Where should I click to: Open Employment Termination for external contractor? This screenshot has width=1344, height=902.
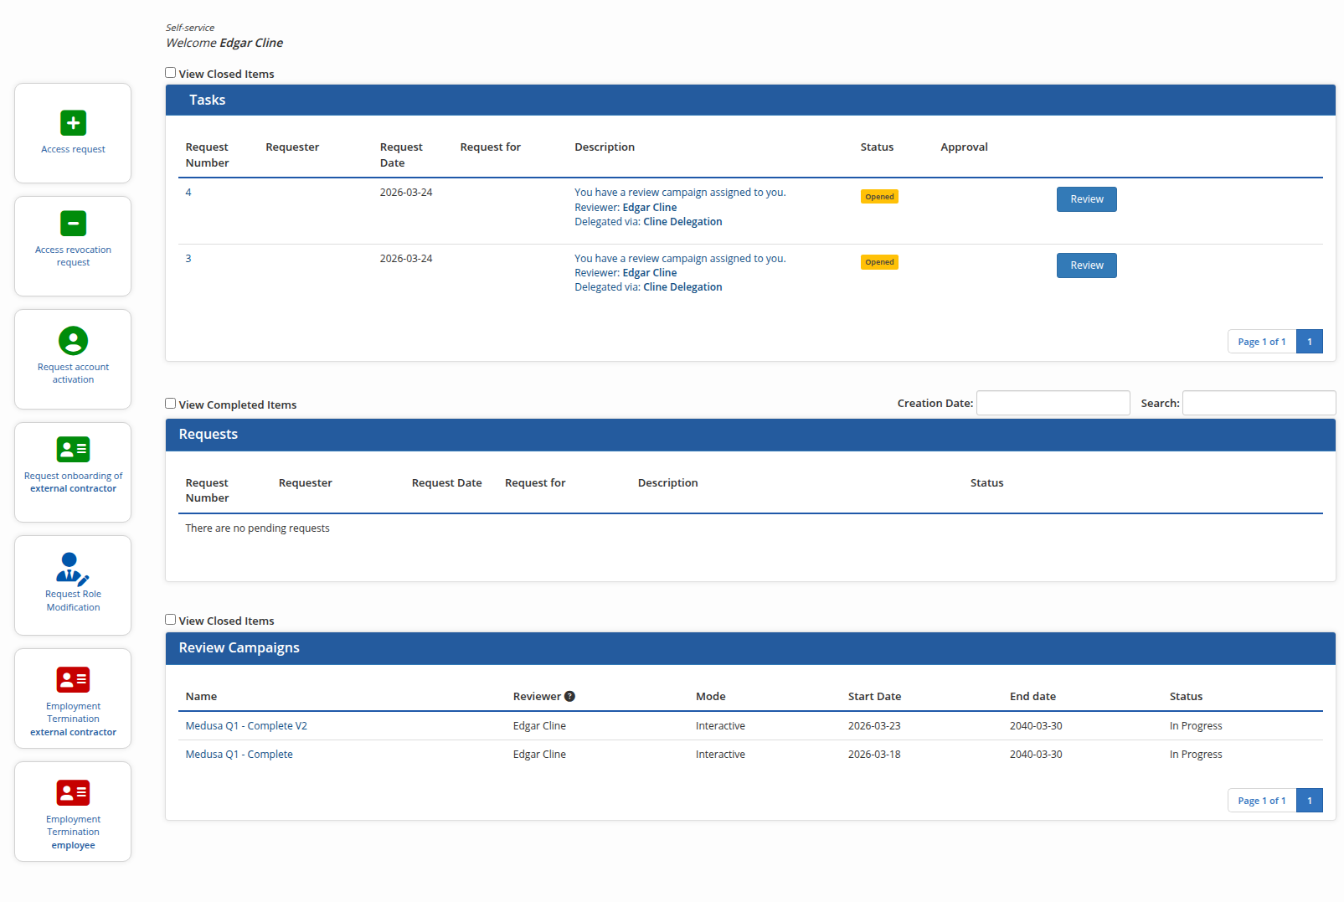[x=73, y=698]
